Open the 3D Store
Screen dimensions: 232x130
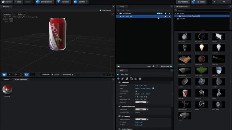pos(199,2)
